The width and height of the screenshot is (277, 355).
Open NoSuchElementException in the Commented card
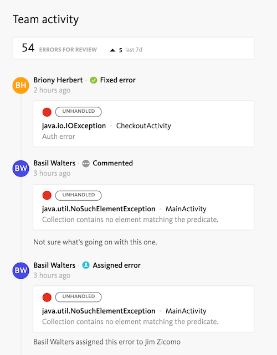pyautogui.click(x=99, y=209)
